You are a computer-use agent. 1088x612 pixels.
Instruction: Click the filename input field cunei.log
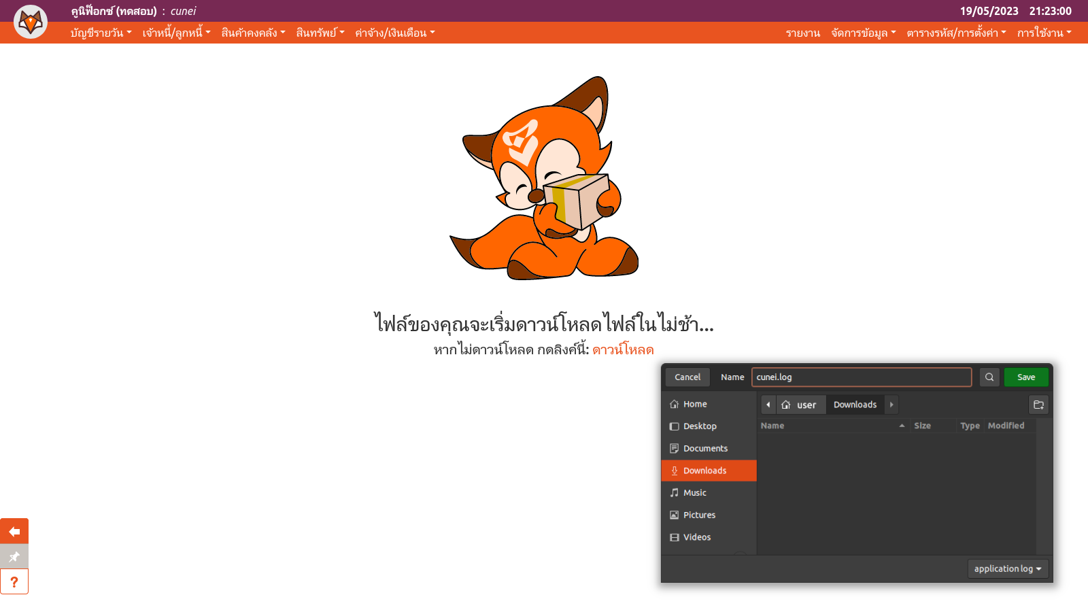coord(861,377)
